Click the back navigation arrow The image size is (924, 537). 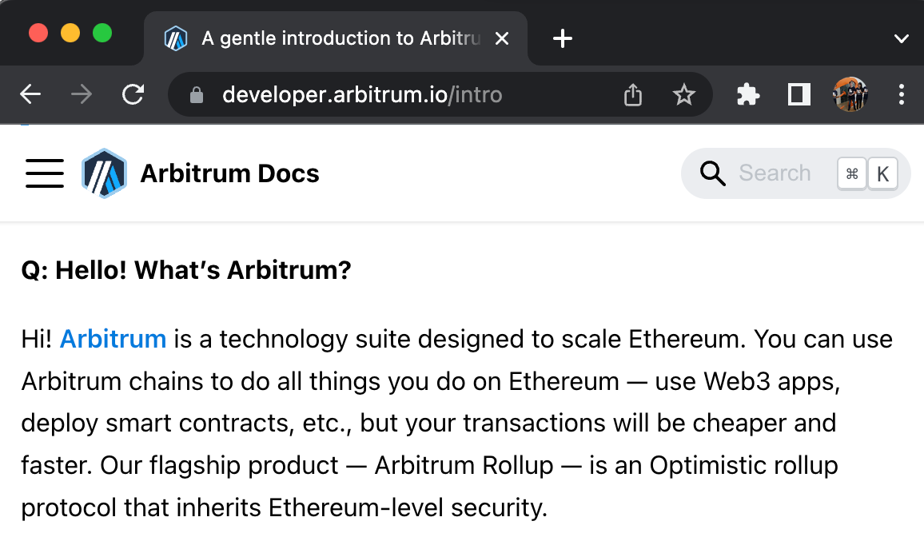30,95
